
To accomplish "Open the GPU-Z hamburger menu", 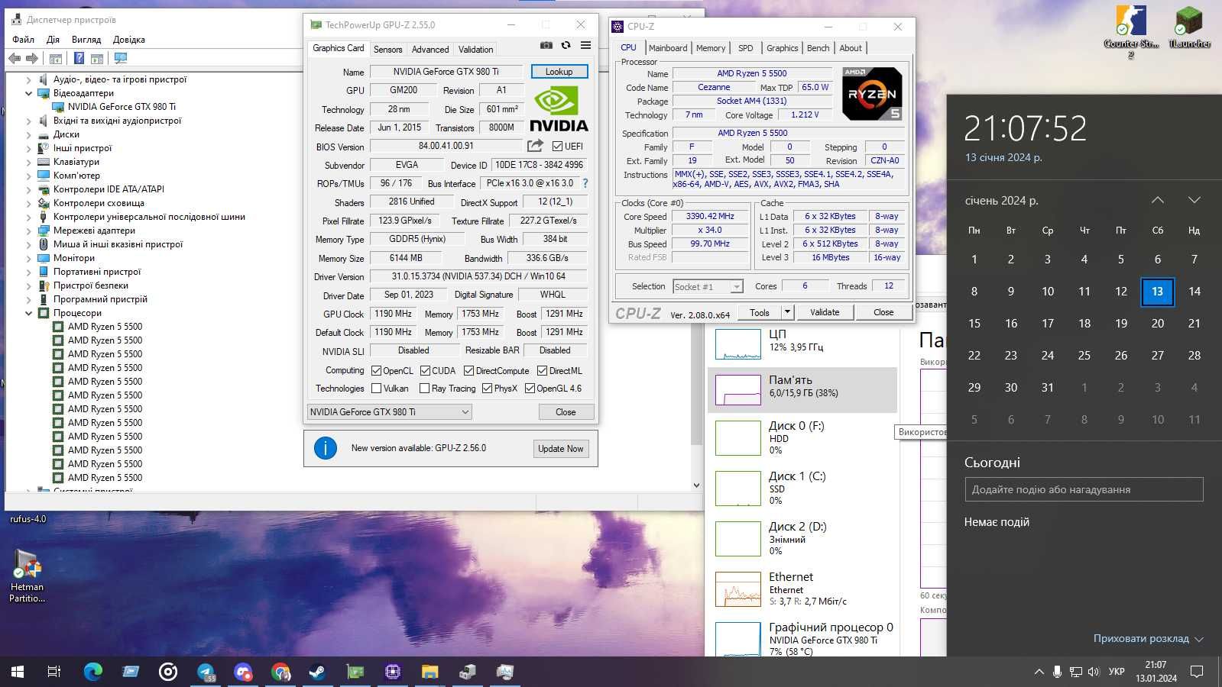I will coord(585,45).
